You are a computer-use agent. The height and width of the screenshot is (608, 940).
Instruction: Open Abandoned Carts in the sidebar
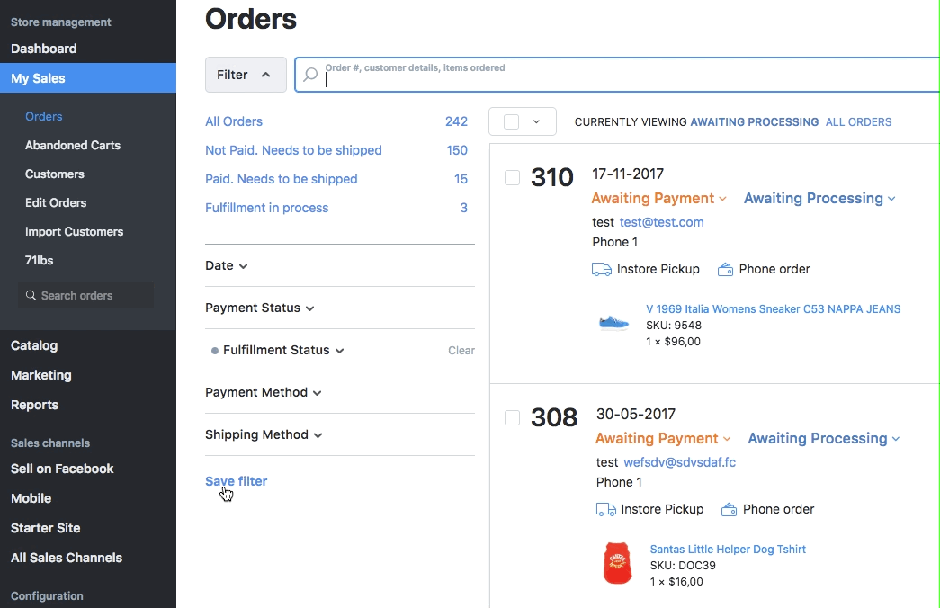[x=73, y=145]
